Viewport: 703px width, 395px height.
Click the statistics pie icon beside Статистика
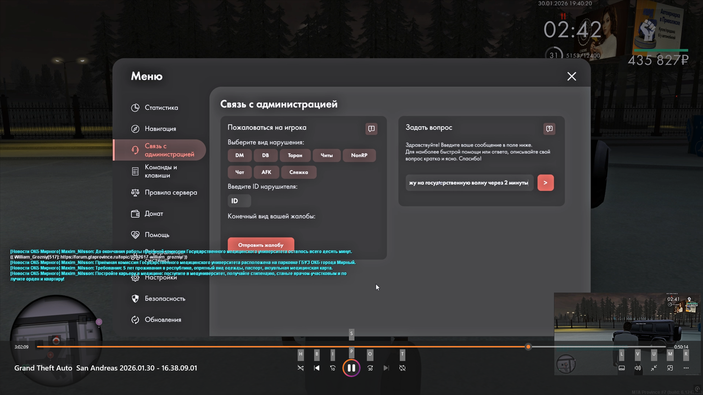[x=135, y=108]
